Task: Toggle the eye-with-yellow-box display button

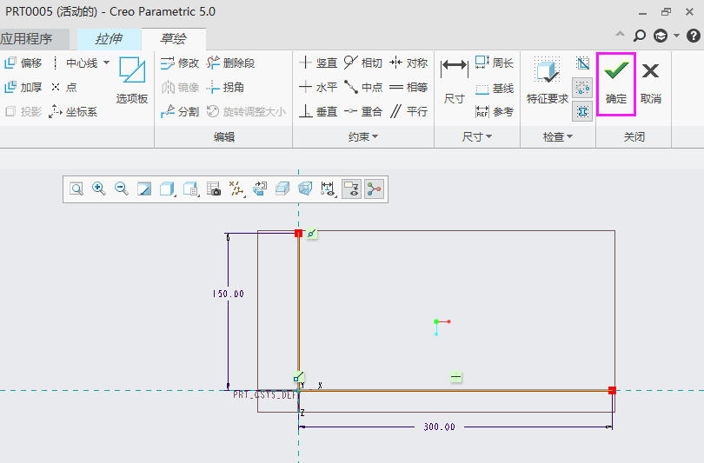Action: pos(351,189)
